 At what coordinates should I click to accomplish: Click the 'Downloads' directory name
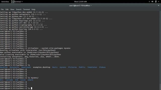26,67
